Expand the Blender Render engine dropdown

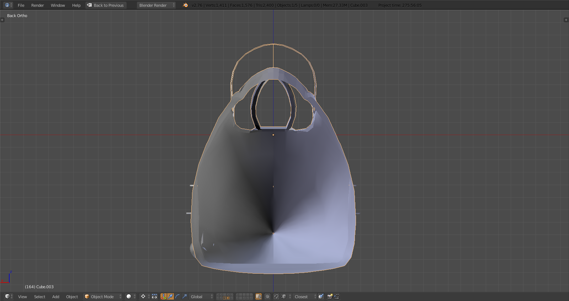(156, 5)
